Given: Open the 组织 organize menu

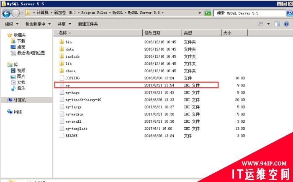Looking at the screenshot, I should click(12, 24).
